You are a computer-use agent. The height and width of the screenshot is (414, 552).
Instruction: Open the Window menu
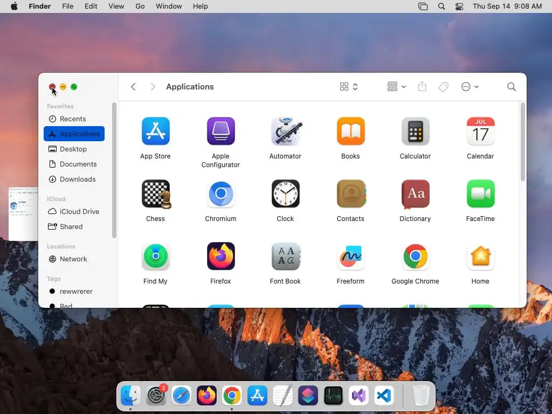[x=169, y=6]
